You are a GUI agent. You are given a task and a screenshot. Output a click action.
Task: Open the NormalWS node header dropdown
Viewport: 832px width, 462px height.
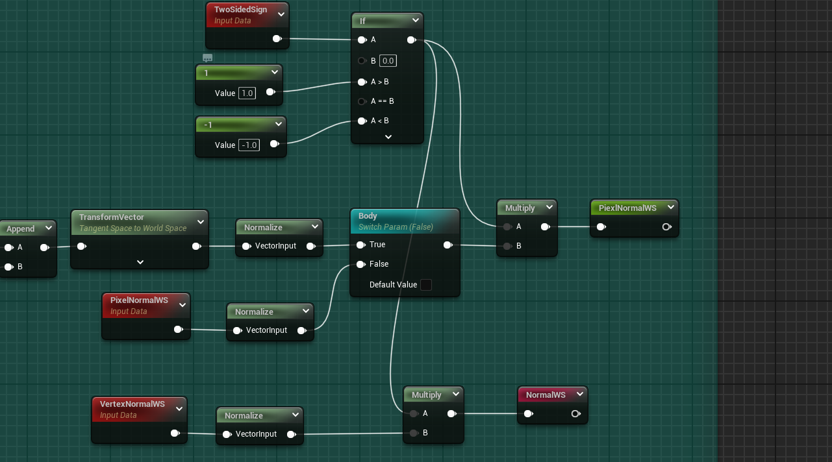click(x=579, y=394)
